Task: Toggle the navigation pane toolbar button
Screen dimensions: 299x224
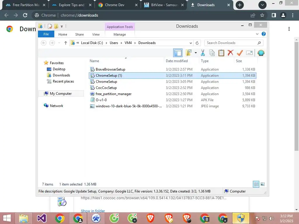Action: [178, 53]
